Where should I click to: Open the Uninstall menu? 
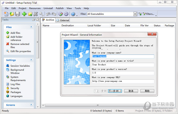(x=48, y=8)
